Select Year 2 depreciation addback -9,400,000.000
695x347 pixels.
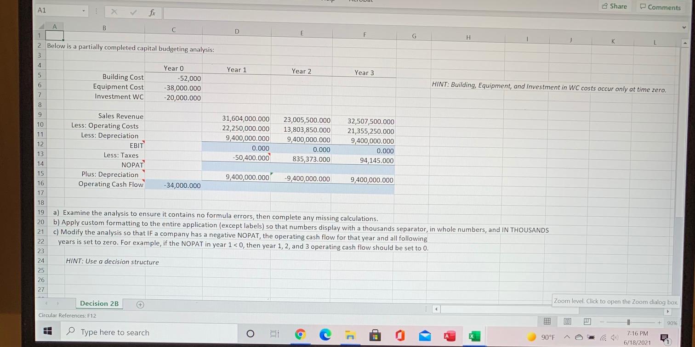click(302, 179)
